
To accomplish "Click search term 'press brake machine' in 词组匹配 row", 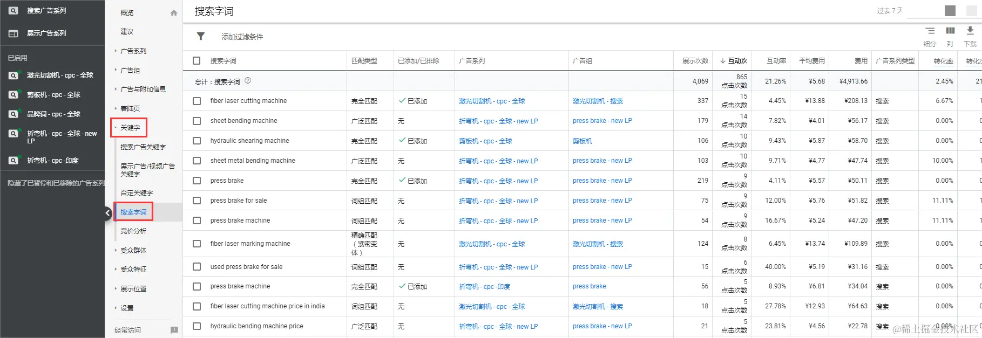I will coord(240,220).
